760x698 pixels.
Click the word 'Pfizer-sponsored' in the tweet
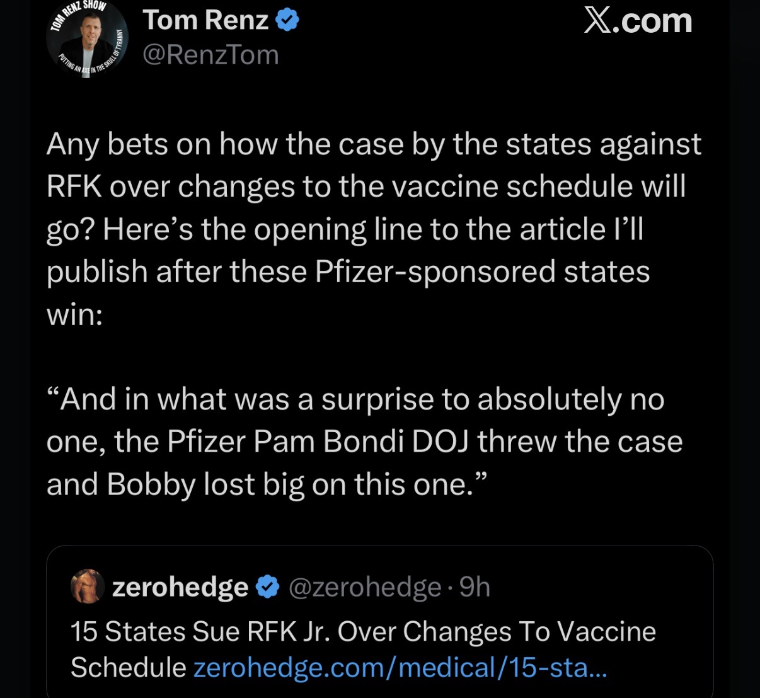[x=435, y=272]
